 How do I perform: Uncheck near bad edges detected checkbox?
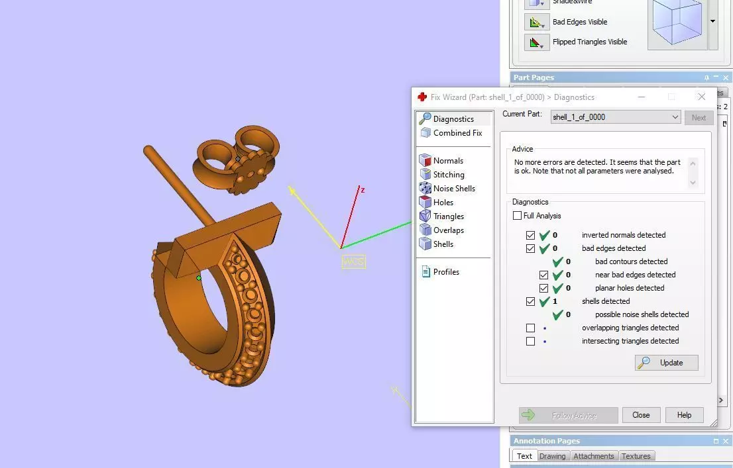pos(543,275)
